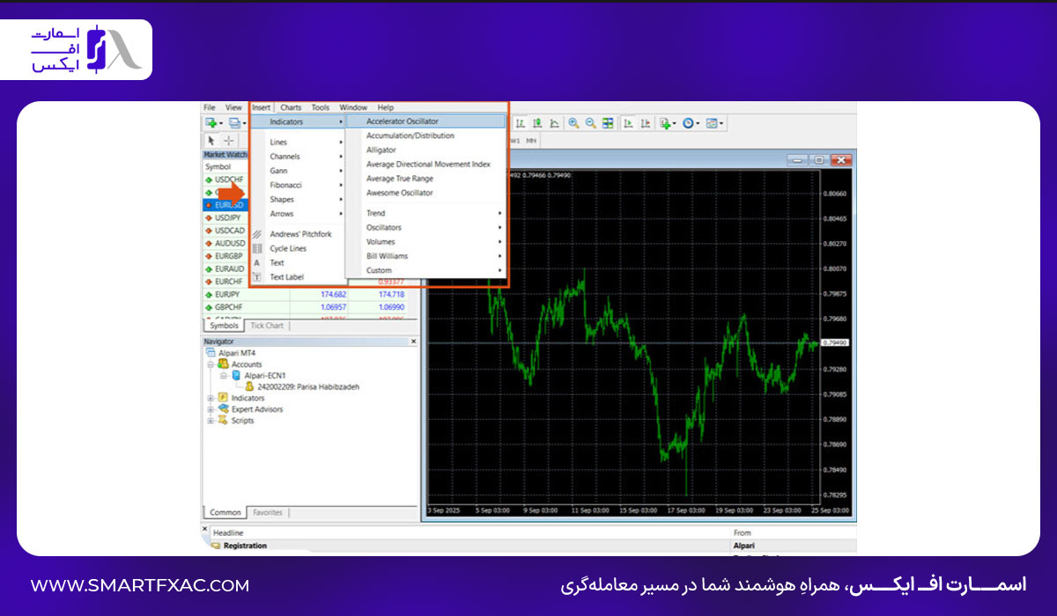Expand the Indicators node in Navigator
The image size is (1057, 616).
tap(211, 398)
